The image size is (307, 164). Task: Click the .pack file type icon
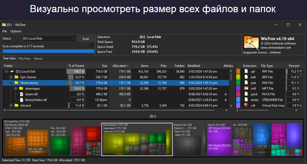coord(246,94)
